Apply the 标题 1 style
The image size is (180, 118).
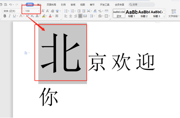click(132, 14)
